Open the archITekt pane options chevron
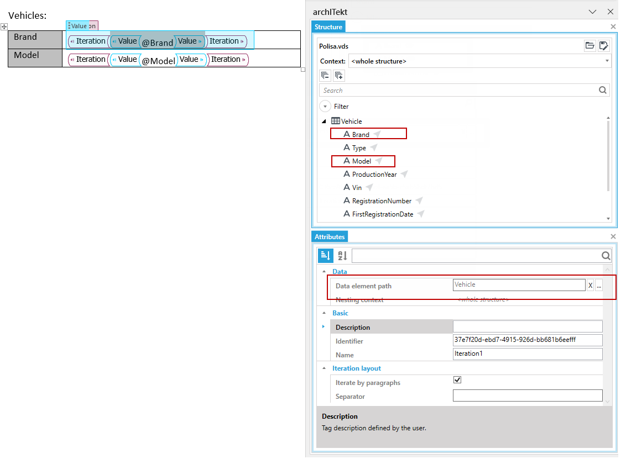Image resolution: width=626 pixels, height=459 pixels. click(592, 12)
